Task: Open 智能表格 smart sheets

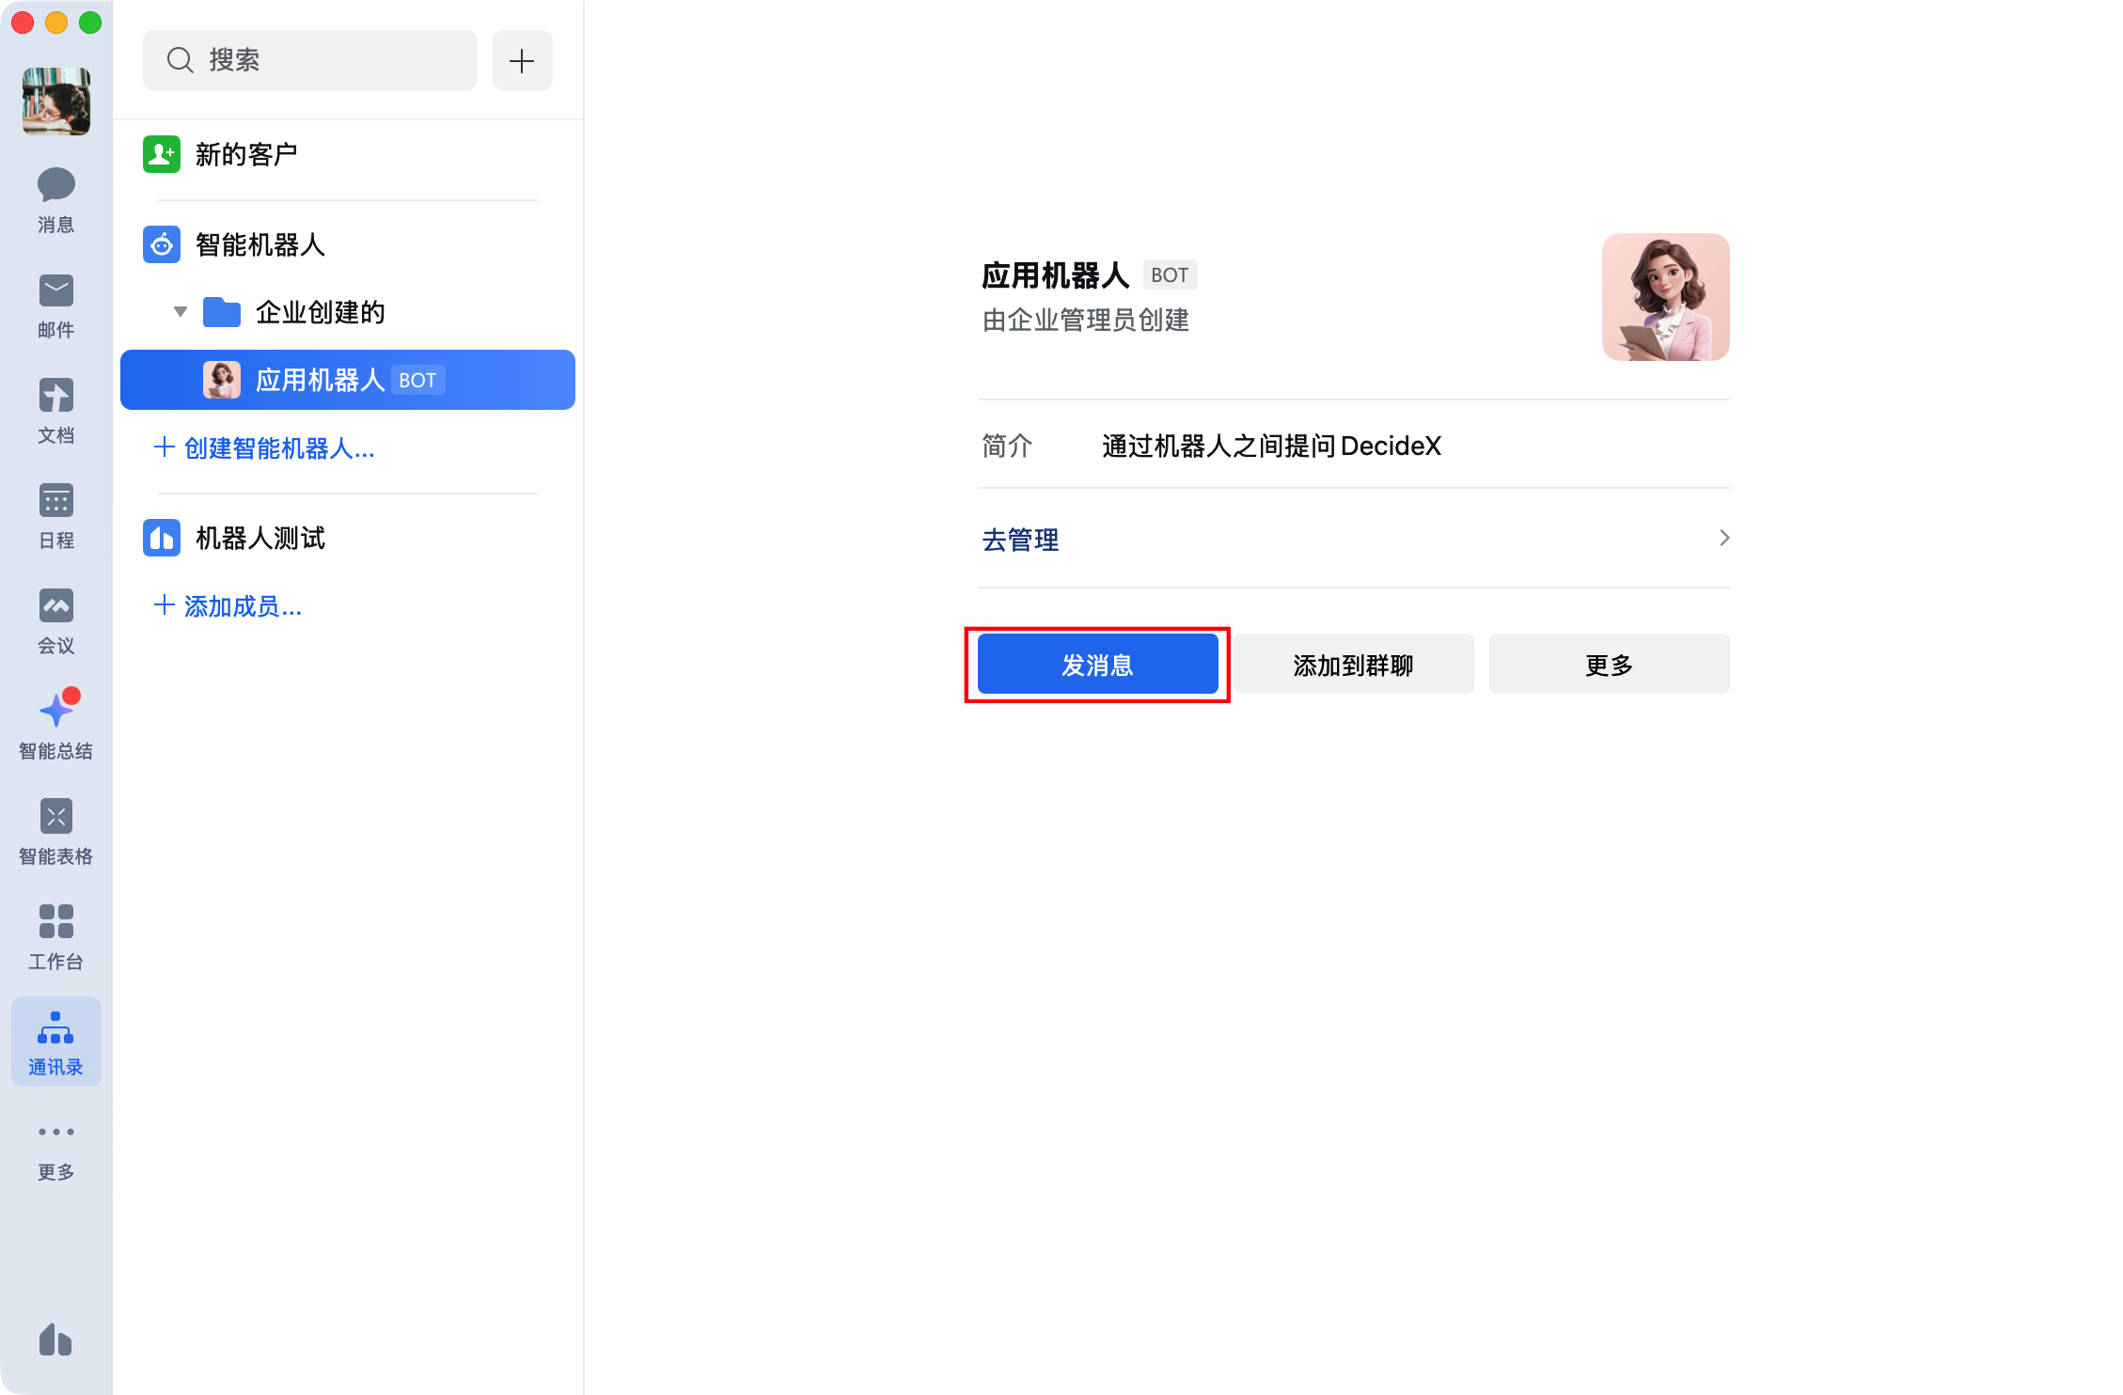Action: [x=55, y=832]
